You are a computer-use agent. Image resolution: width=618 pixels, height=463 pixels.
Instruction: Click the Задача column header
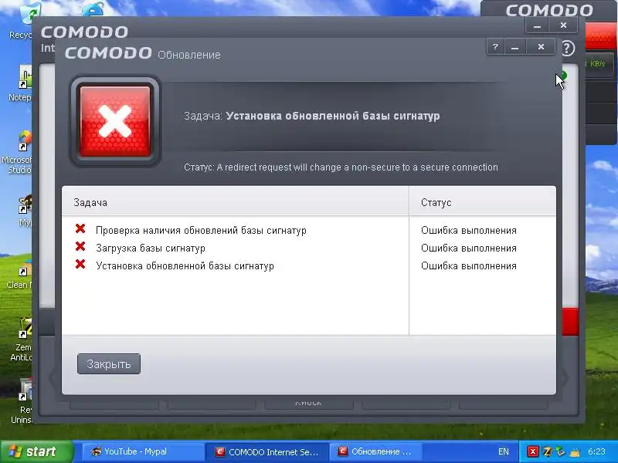[x=236, y=202]
